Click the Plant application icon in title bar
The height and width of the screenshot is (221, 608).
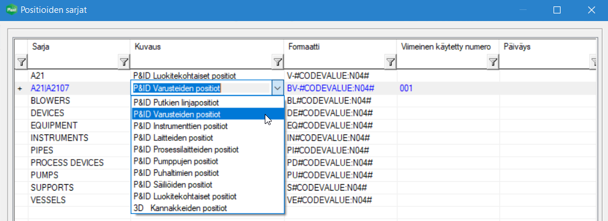tap(11, 10)
